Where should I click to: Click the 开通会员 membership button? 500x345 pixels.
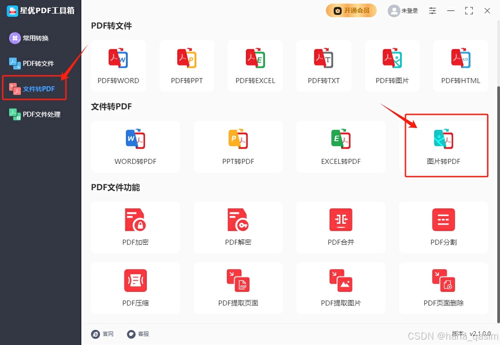click(351, 10)
